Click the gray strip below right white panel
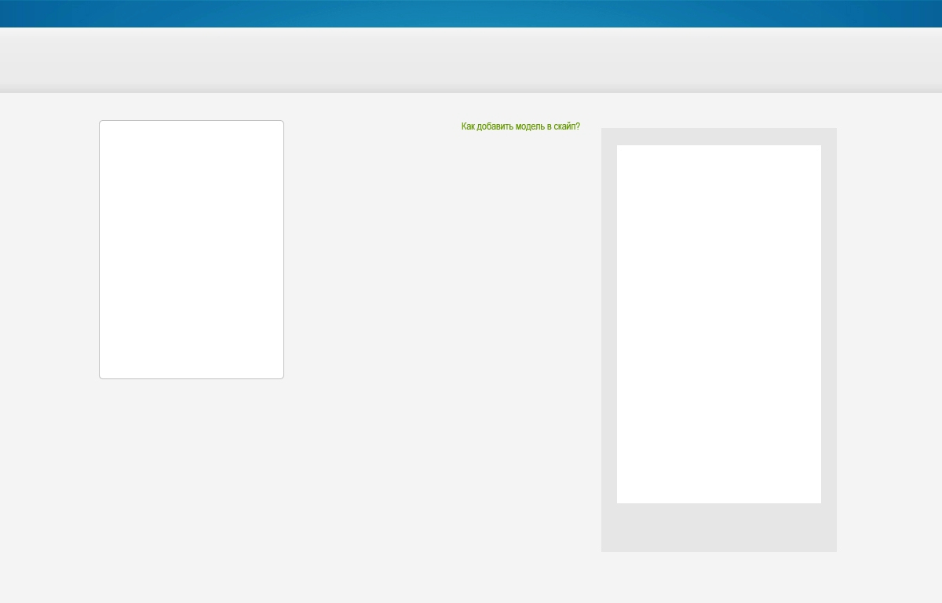Viewport: 942px width, 603px height. [x=718, y=527]
